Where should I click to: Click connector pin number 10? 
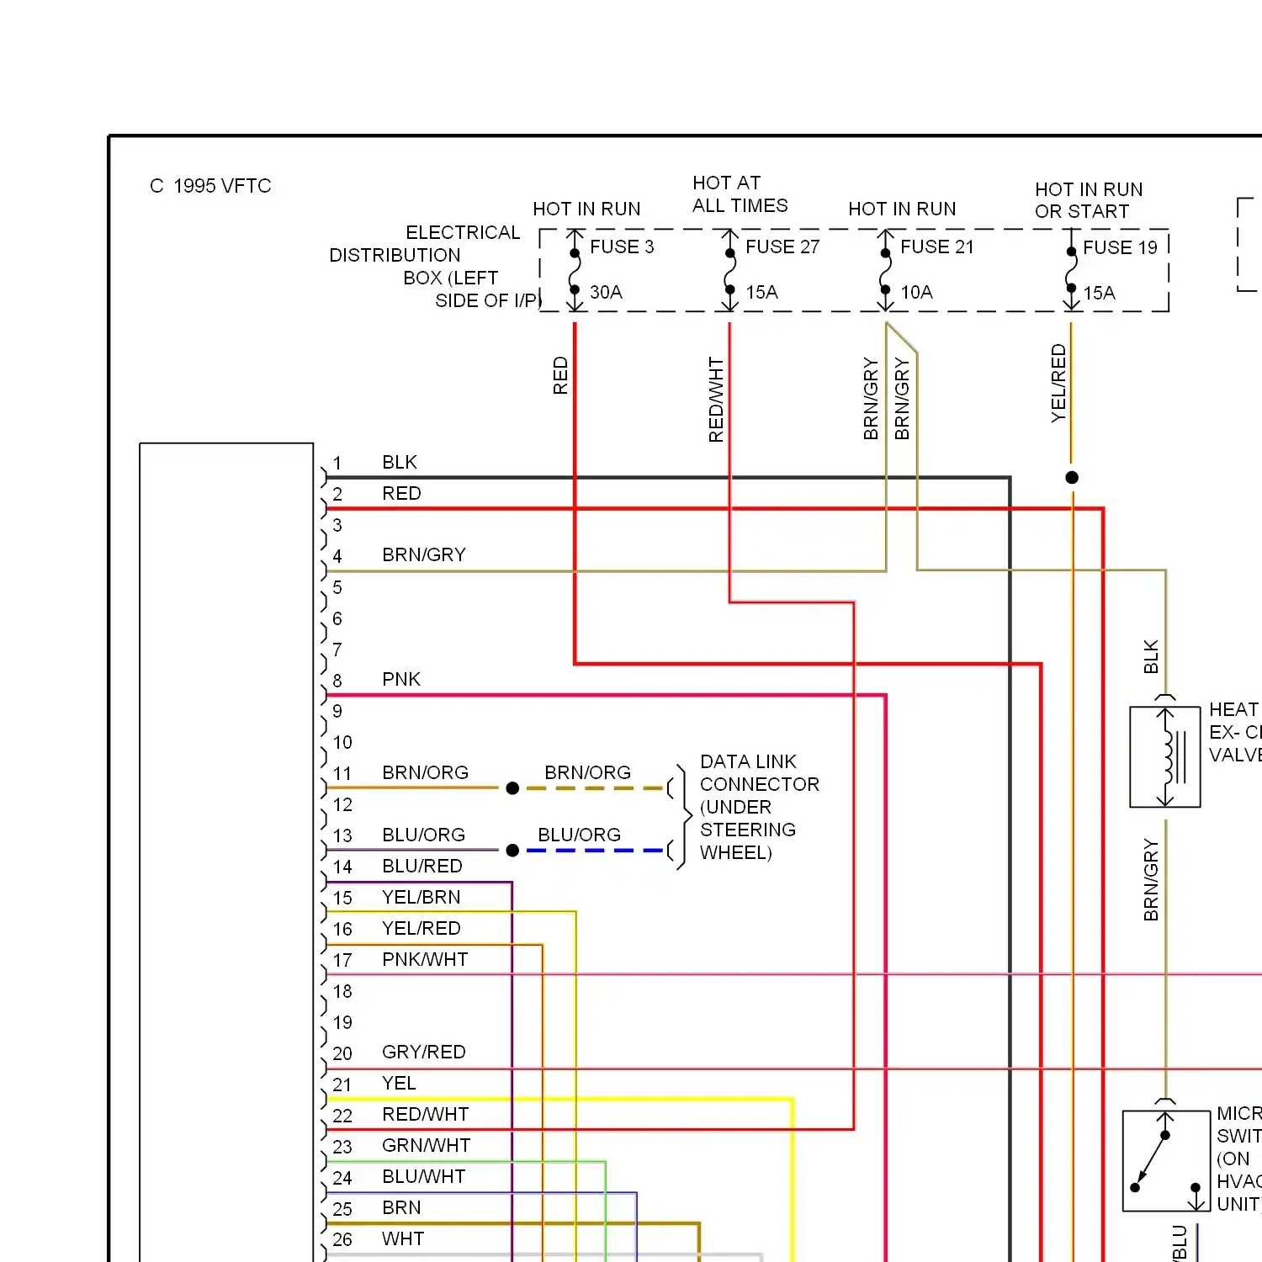click(342, 742)
